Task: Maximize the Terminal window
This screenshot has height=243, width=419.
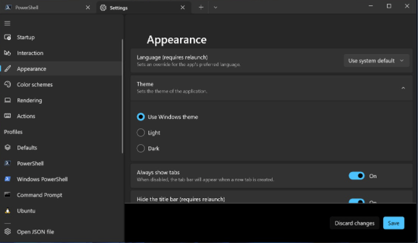Action: click(389, 6)
